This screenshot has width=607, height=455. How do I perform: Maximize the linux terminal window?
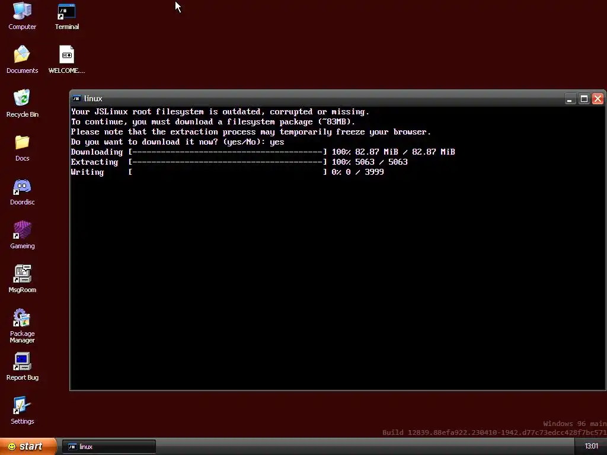click(x=584, y=99)
